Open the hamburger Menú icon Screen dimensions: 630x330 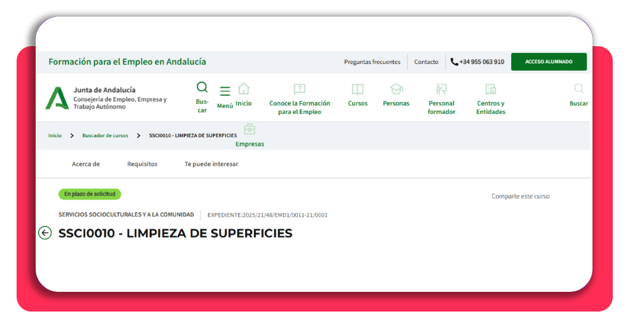(225, 91)
